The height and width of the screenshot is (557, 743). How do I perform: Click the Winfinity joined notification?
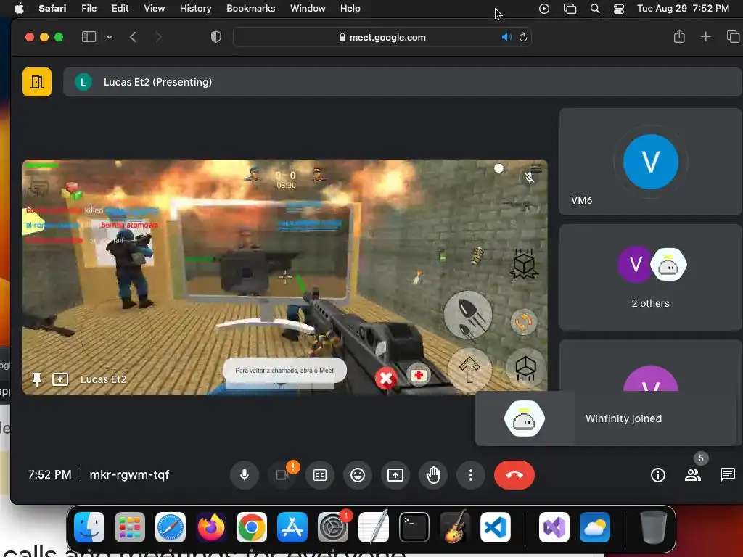coord(609,418)
